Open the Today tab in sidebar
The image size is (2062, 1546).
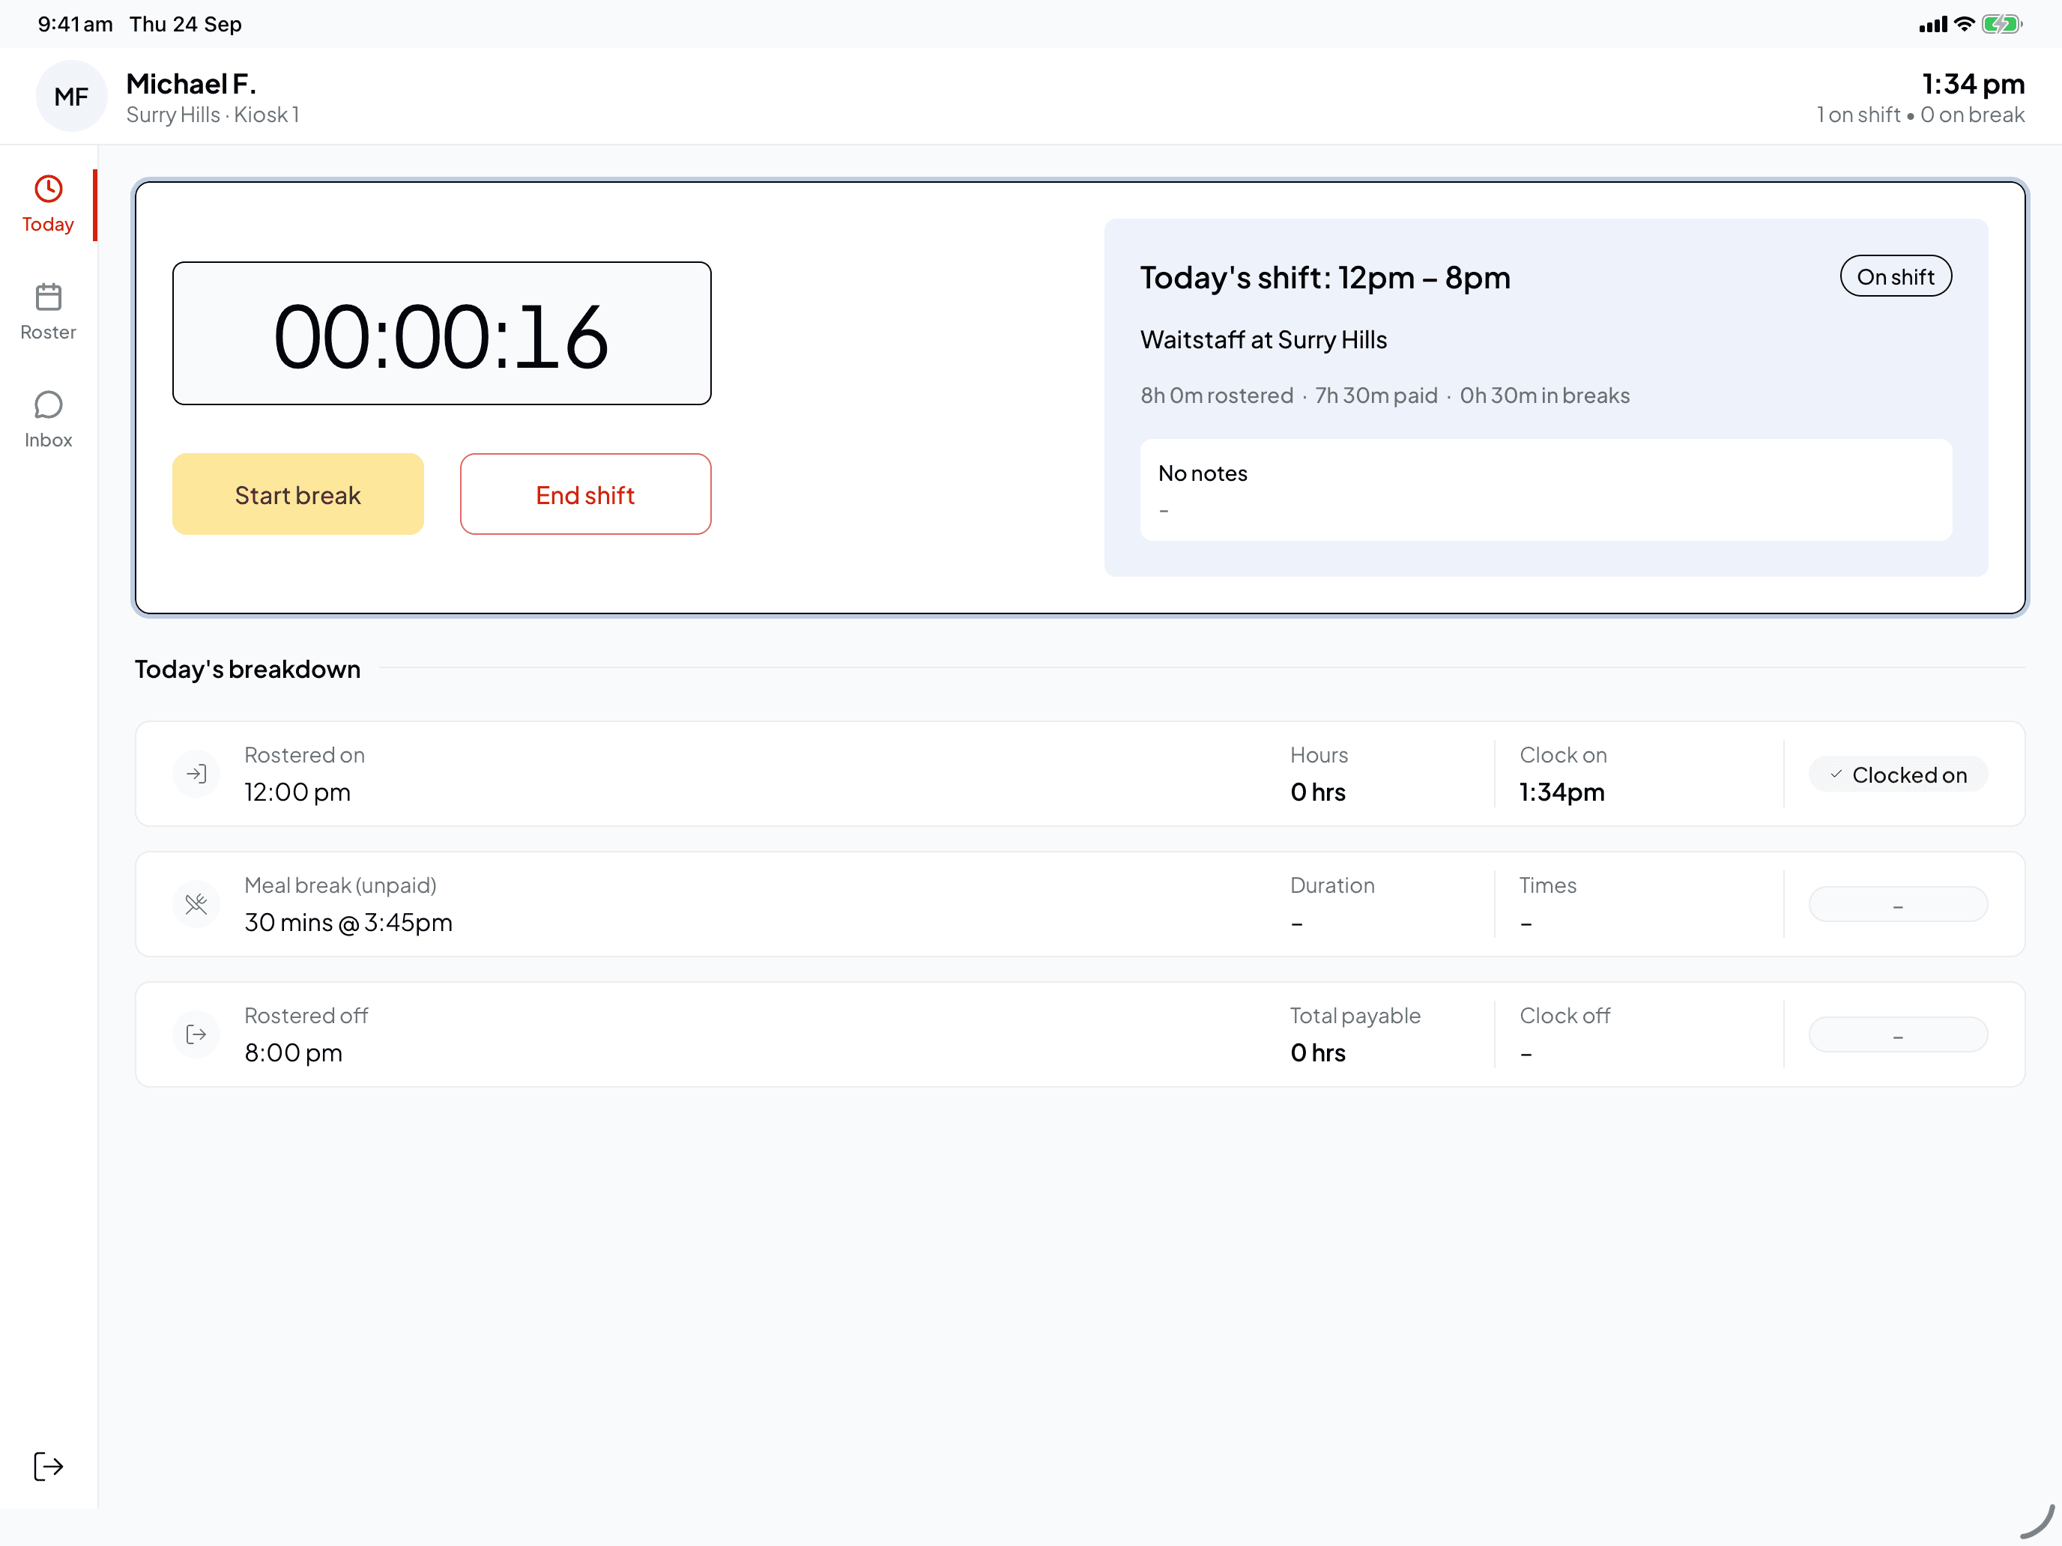pos(47,205)
